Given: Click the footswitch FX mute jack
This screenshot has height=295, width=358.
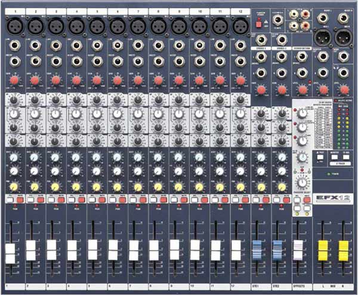Looking at the screenshot, I should [277, 20].
